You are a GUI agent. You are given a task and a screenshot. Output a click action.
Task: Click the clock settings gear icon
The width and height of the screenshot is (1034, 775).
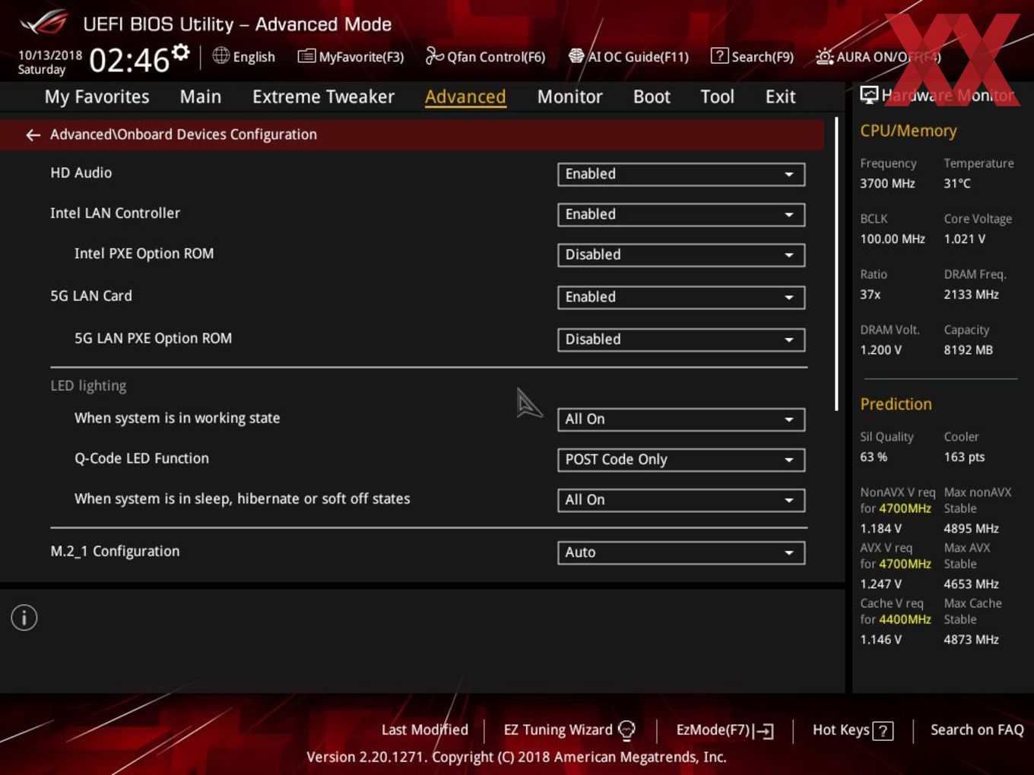point(180,52)
